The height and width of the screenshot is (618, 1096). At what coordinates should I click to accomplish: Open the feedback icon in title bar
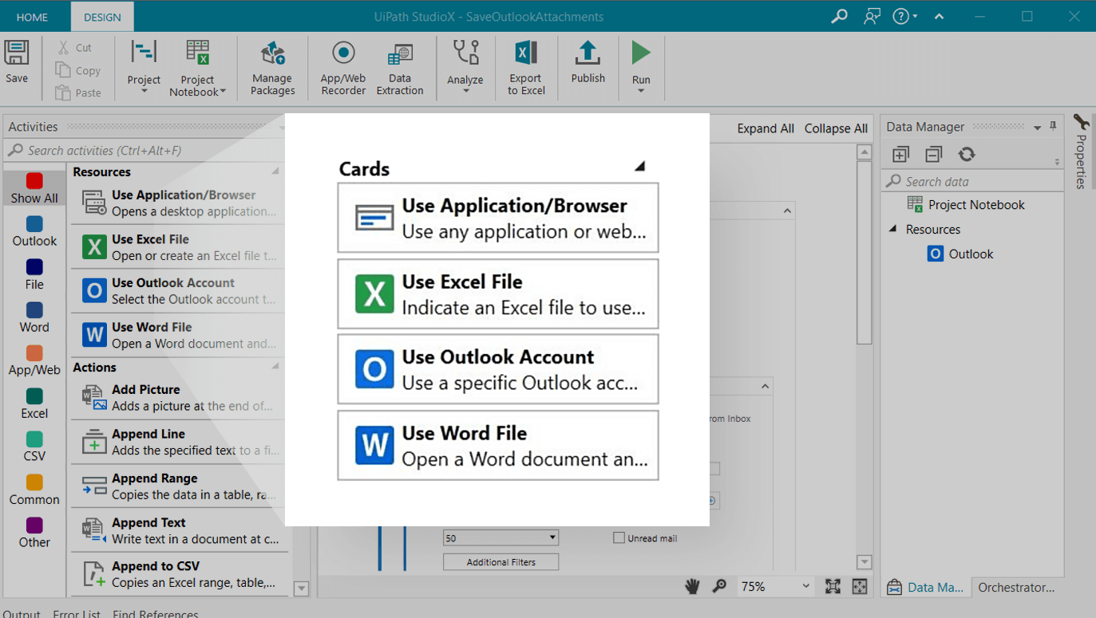872,16
